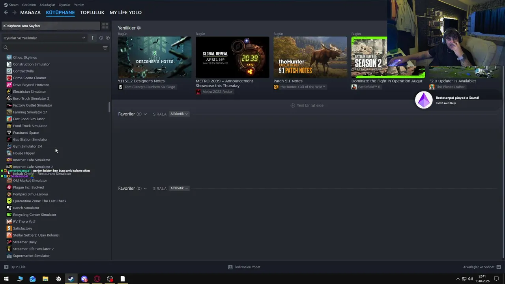The height and width of the screenshot is (284, 505).
Task: Click the taskbar volume speaker icon
Action: point(470,279)
